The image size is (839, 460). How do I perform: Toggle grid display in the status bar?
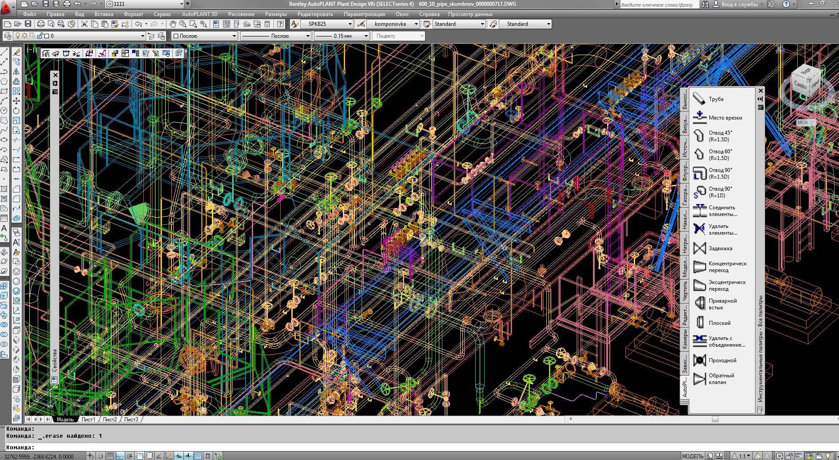(110, 456)
